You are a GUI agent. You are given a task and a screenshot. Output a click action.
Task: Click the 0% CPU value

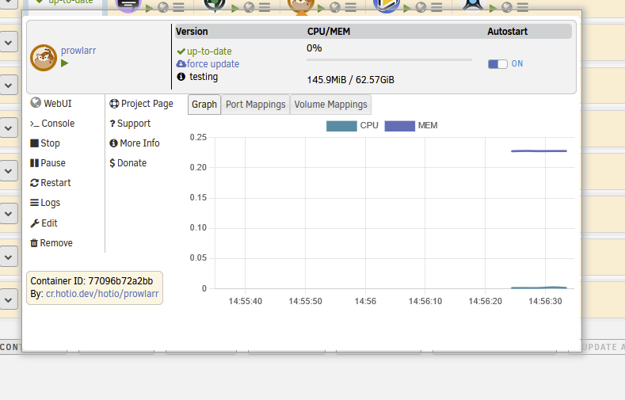tap(314, 48)
